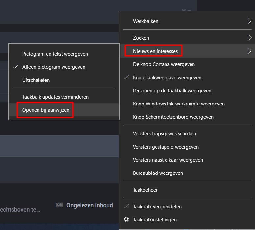This screenshot has height=230, width=255.
Task: Choose Vensters gestapeld weergeven
Action: [x=166, y=147]
